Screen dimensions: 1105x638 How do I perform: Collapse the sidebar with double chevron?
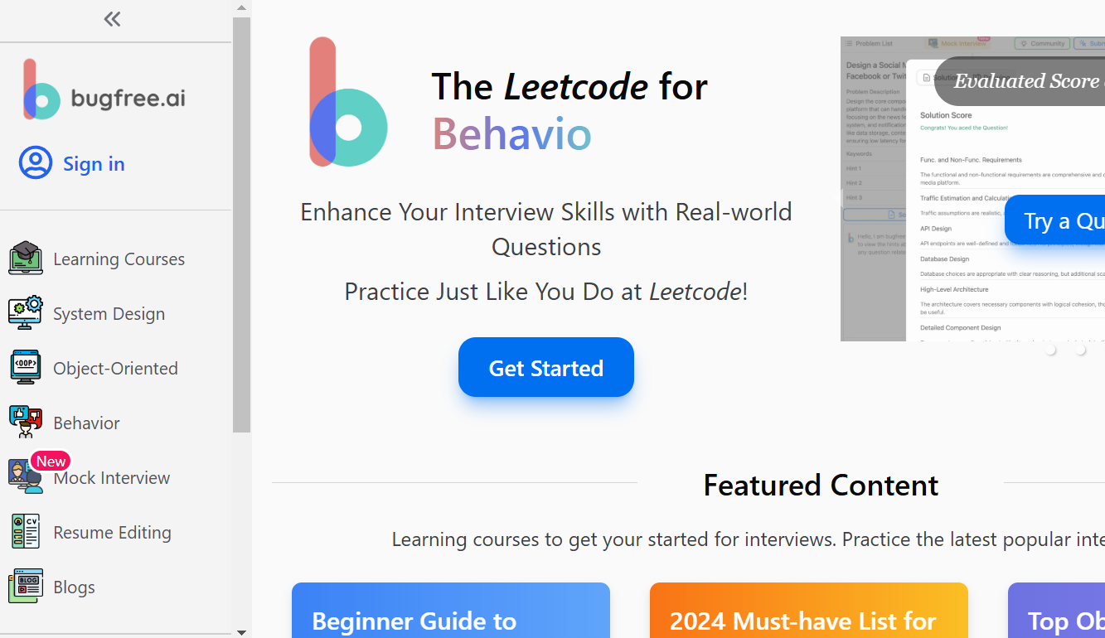tap(113, 19)
